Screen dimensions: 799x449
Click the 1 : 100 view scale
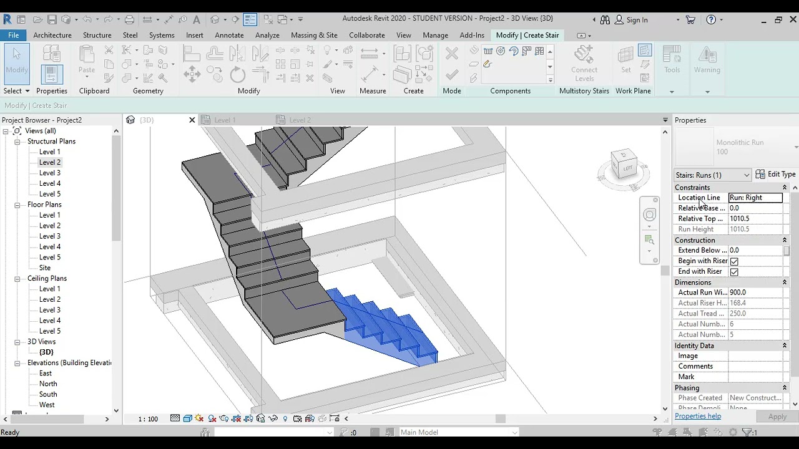[x=148, y=419]
